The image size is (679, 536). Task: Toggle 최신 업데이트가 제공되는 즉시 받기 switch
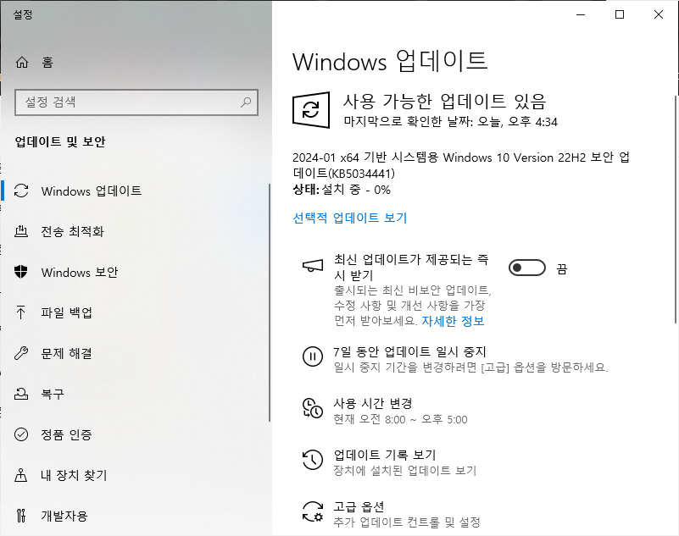527,268
